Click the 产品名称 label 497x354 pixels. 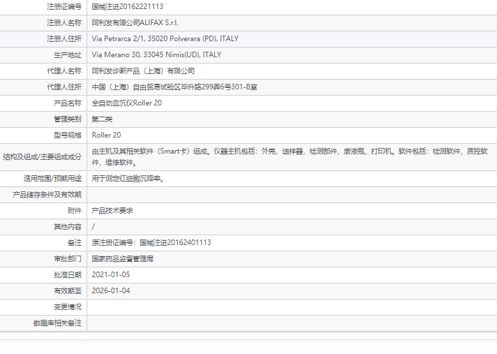tap(68, 103)
